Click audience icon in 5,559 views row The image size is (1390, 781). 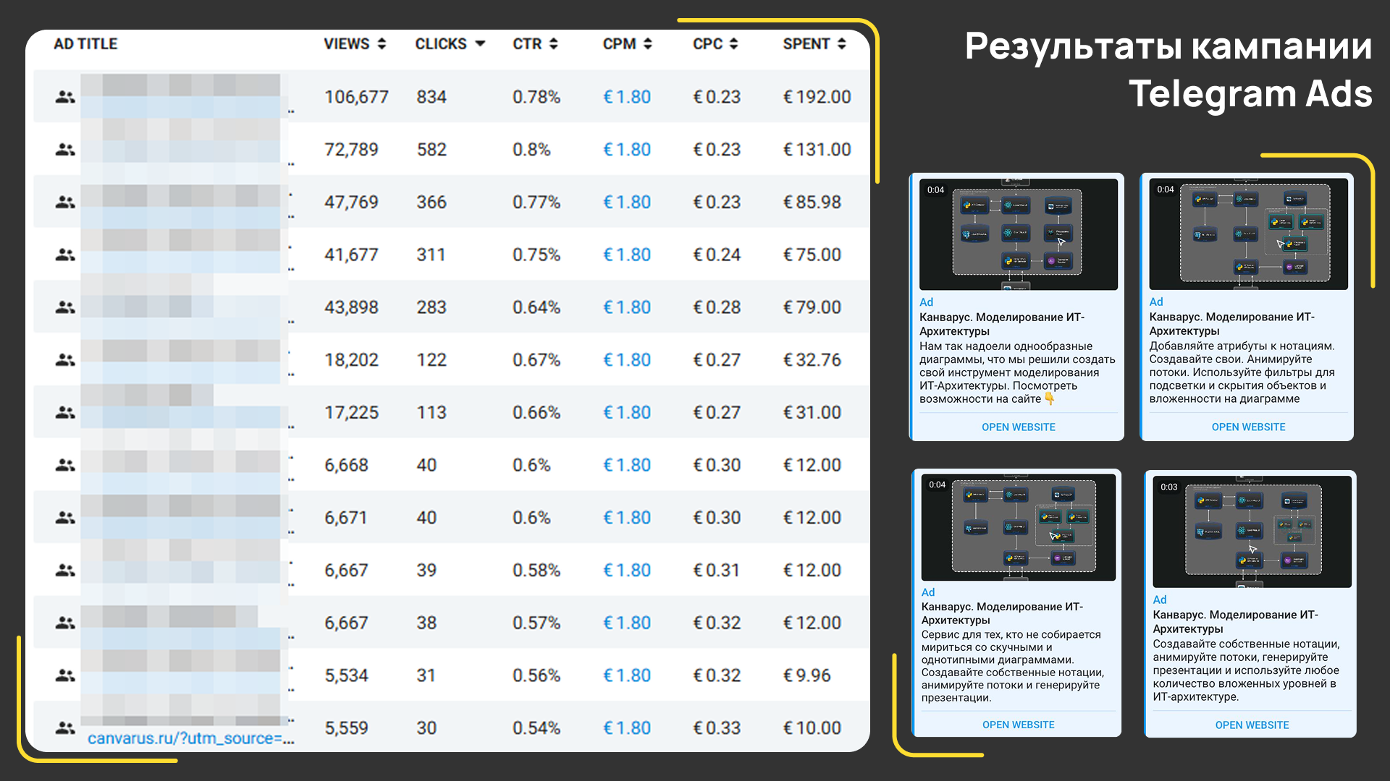(x=65, y=727)
